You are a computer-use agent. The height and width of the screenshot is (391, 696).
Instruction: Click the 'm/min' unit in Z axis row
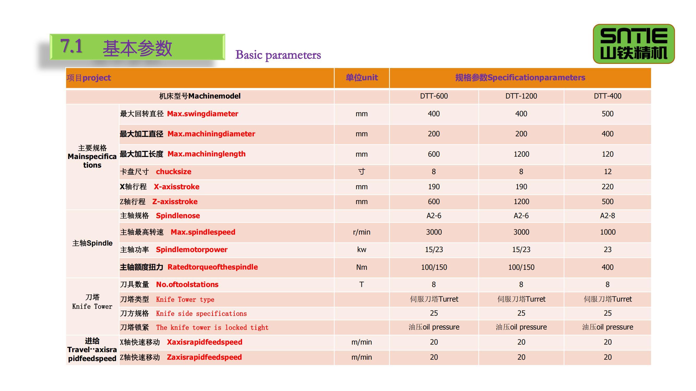[x=361, y=357]
